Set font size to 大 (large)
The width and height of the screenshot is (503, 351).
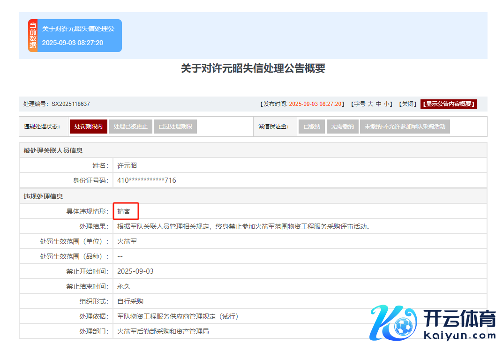(370, 104)
